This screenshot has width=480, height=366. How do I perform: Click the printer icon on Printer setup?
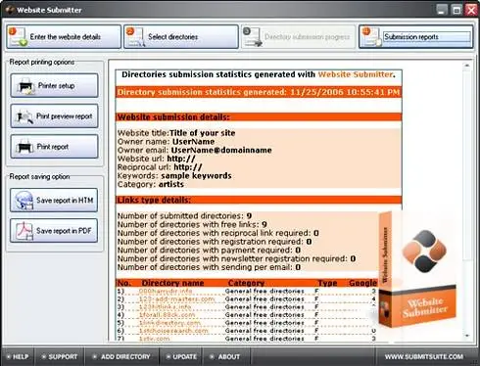[x=25, y=86]
